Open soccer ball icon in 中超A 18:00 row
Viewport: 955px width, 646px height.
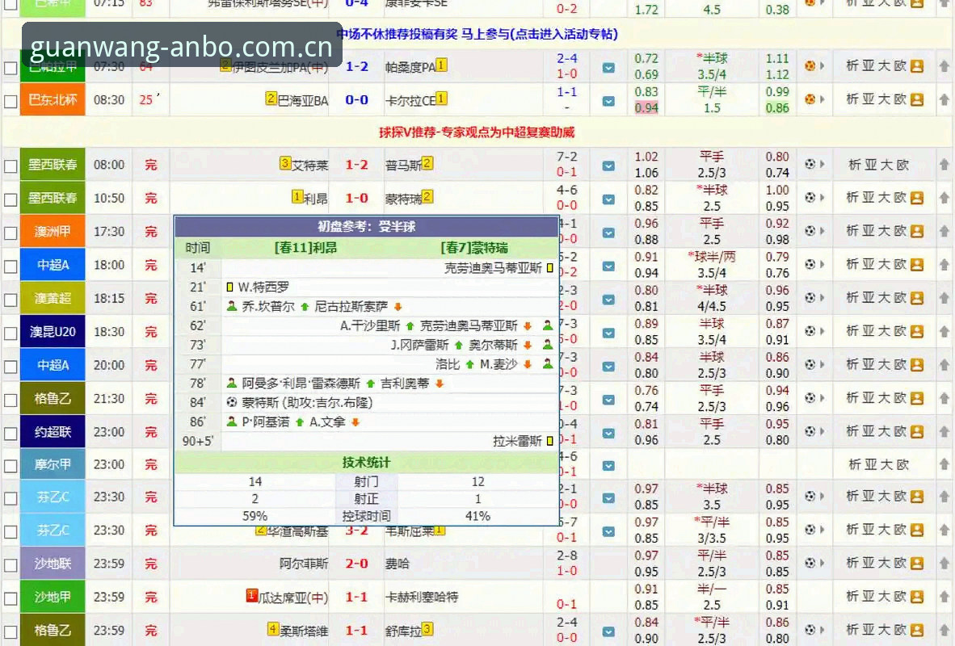pyautogui.click(x=810, y=265)
